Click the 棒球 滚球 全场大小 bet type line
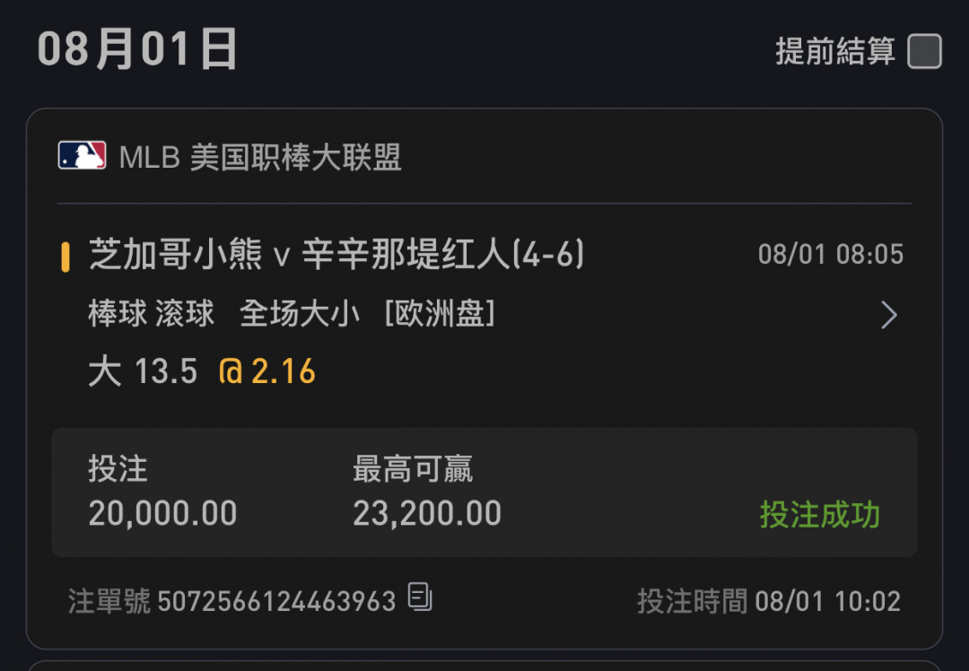 [x=224, y=314]
